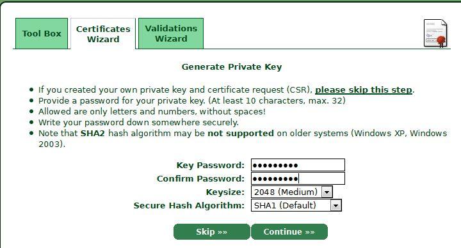Click the bold 'SHA2' text in the note
This screenshot has height=248, width=461.
(93, 133)
